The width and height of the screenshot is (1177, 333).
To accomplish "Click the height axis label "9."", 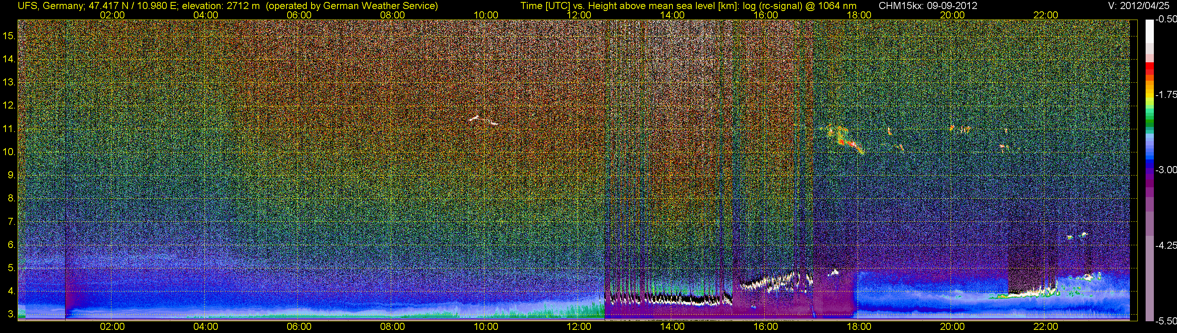I will (11, 176).
